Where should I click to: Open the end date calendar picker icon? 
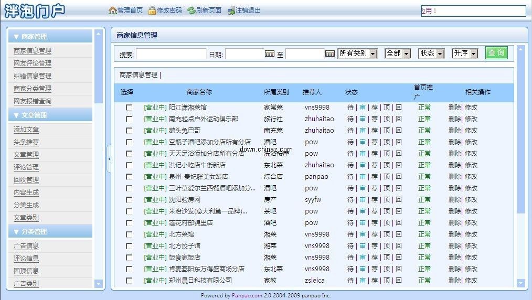pos(330,53)
